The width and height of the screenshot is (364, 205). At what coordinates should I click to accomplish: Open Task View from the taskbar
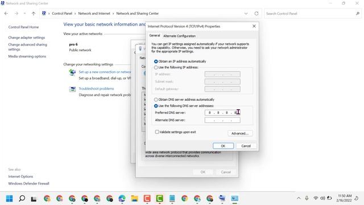(x=34, y=199)
